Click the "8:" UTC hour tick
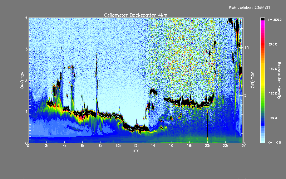Image resolution: width=286 pixels, height=179 pixels. click(100, 146)
